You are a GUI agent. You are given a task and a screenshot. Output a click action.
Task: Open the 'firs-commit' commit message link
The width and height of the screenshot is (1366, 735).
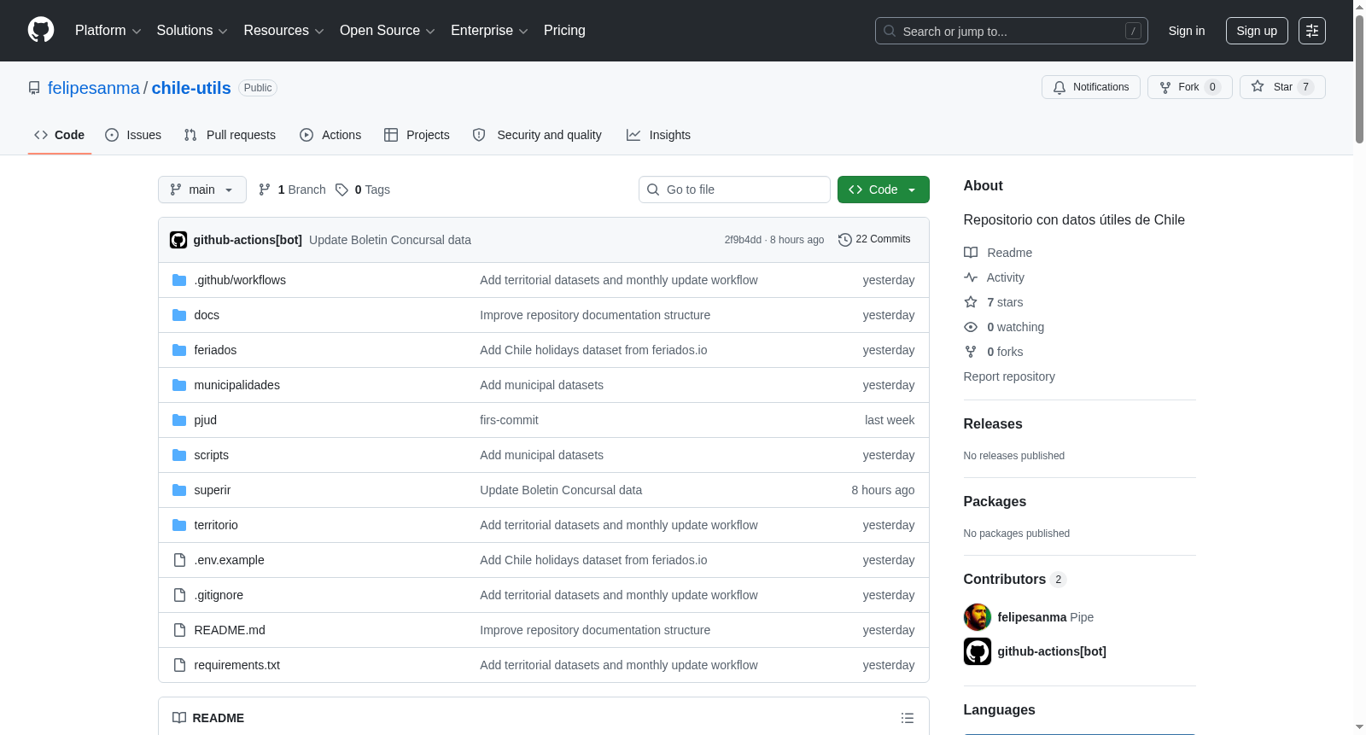coord(509,420)
